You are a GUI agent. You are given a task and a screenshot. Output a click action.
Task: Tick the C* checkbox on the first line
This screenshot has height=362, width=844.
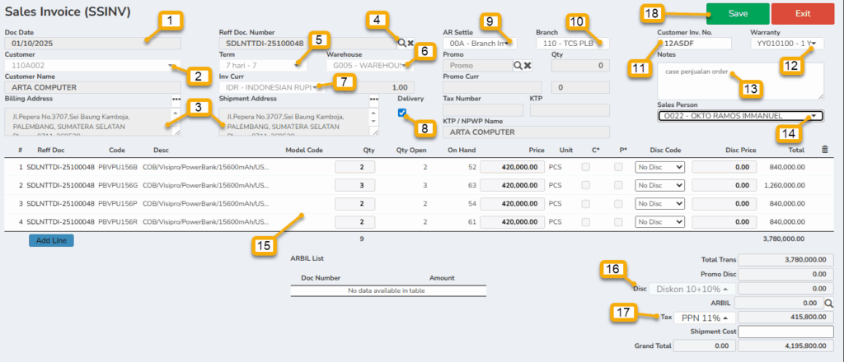coord(585,167)
